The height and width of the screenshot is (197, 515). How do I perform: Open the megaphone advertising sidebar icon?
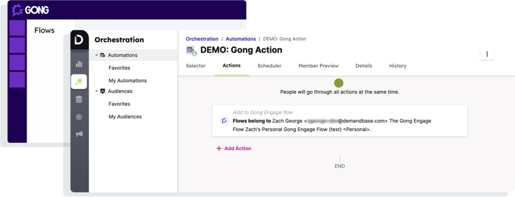coord(79,134)
